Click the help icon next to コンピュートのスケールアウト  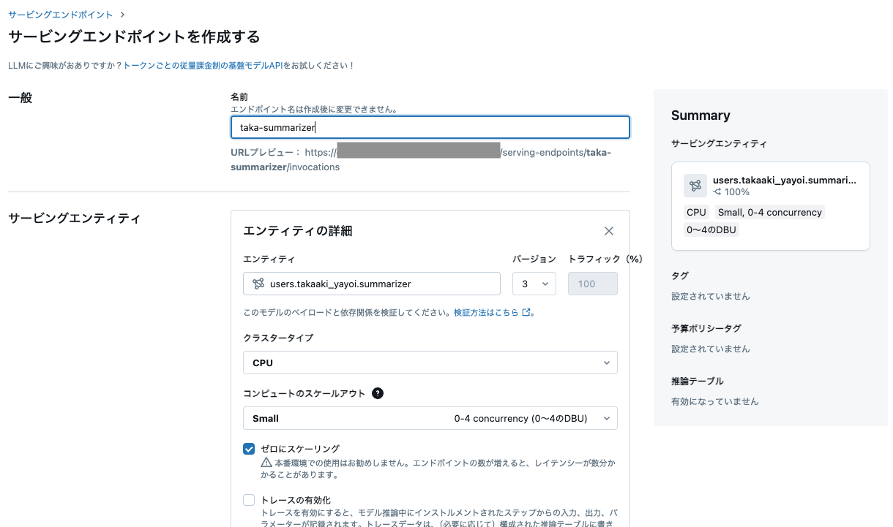[x=378, y=393]
